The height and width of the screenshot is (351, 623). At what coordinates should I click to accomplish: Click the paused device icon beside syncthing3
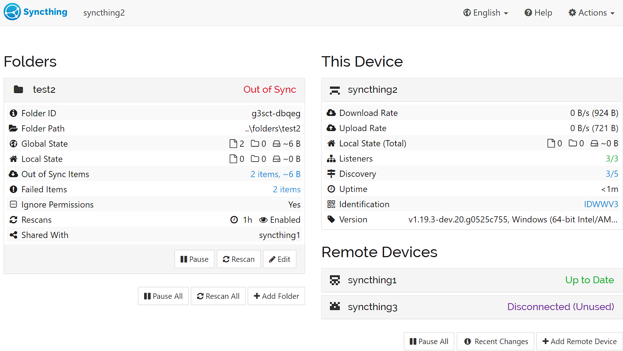[335, 307]
